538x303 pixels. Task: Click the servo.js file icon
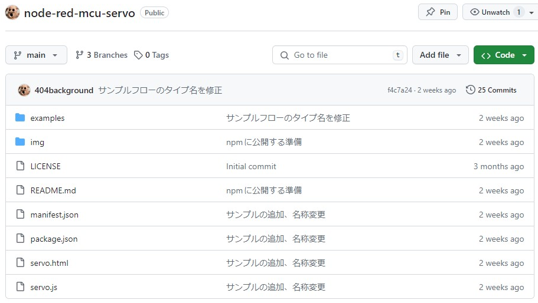pos(21,286)
